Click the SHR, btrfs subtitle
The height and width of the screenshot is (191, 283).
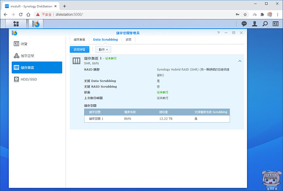click(91, 63)
